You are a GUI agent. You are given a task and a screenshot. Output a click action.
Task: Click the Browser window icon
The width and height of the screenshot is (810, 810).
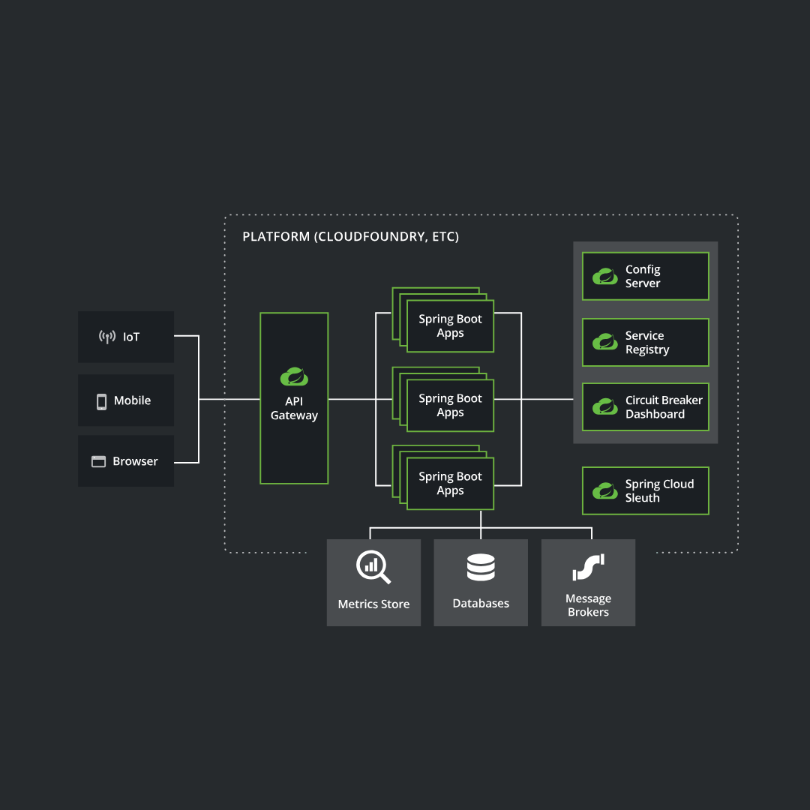[x=98, y=461]
